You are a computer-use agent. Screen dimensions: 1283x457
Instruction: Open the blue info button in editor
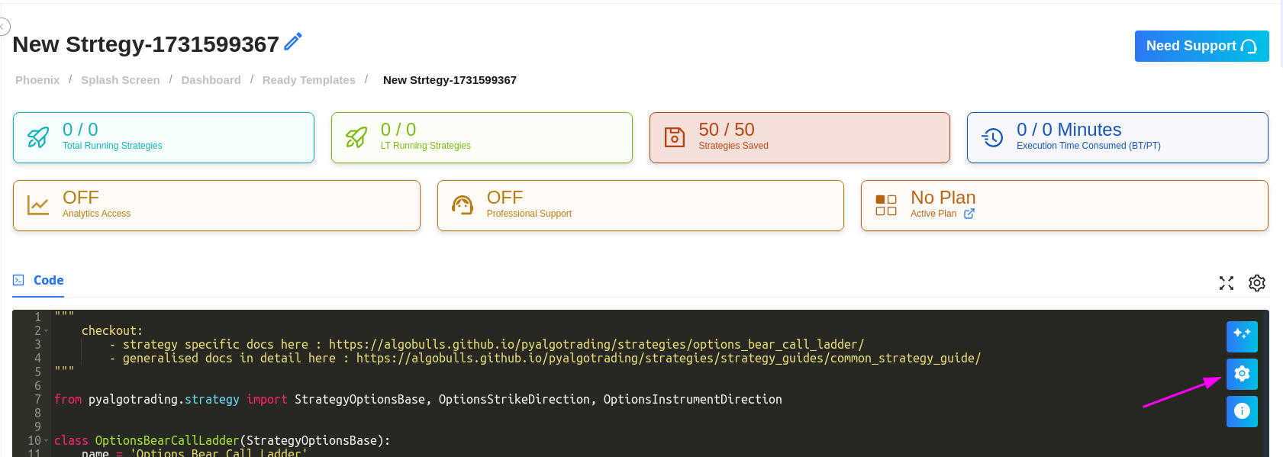(x=1242, y=411)
